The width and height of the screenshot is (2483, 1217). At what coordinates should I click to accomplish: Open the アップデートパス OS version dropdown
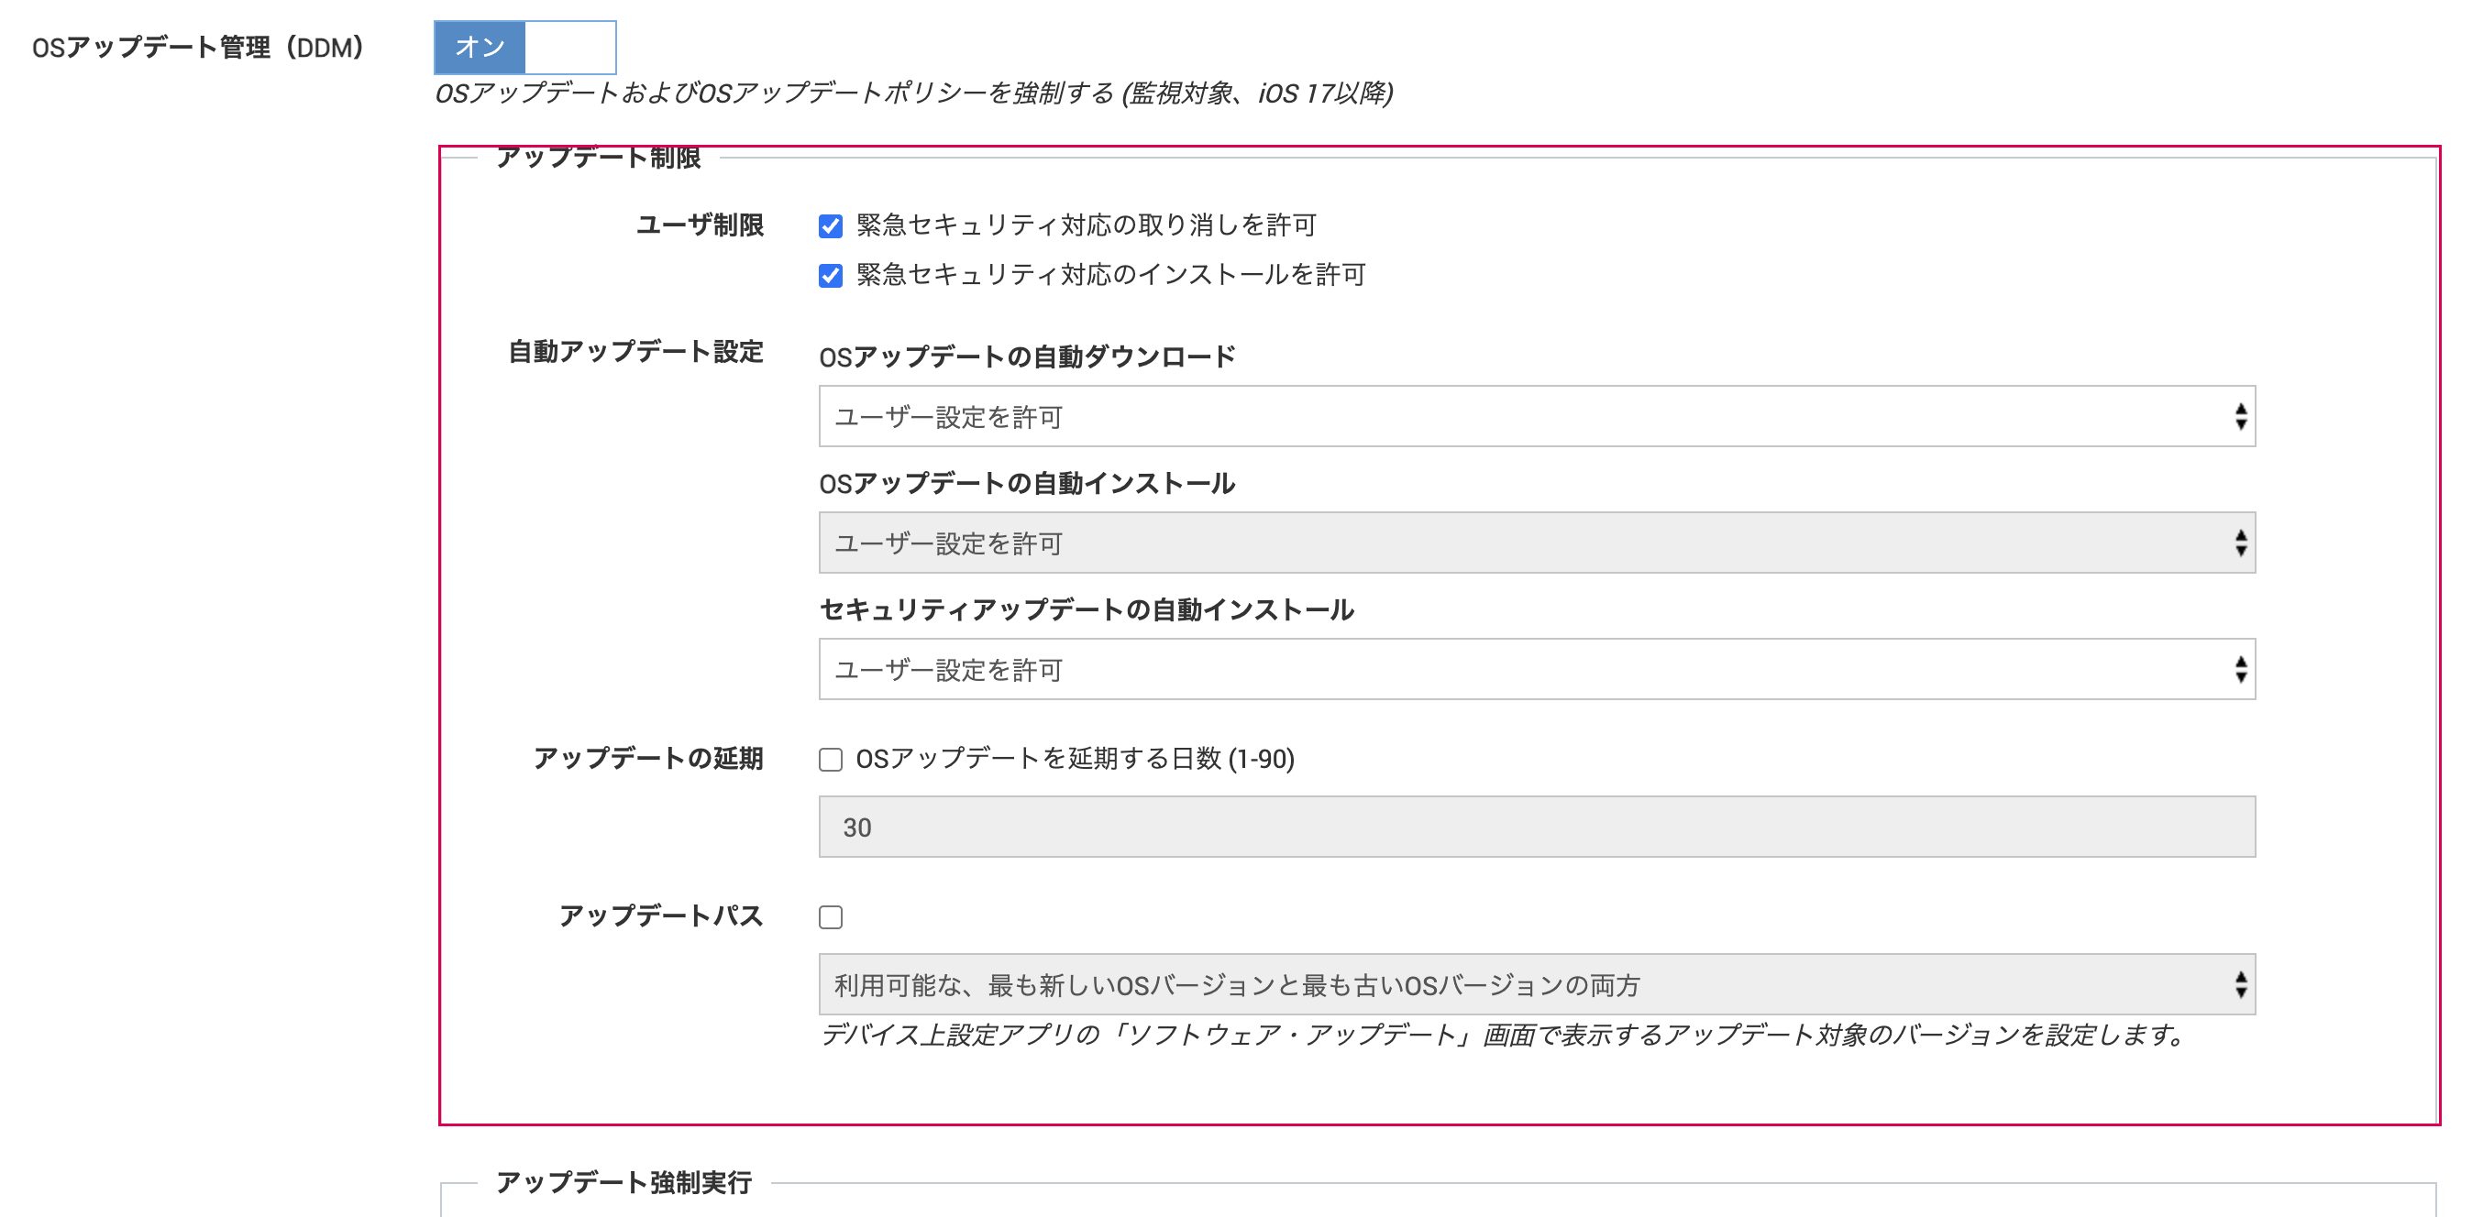point(1537,984)
